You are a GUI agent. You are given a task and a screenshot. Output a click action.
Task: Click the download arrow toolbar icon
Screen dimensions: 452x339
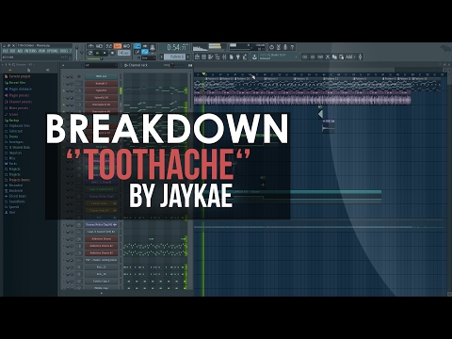254,56
